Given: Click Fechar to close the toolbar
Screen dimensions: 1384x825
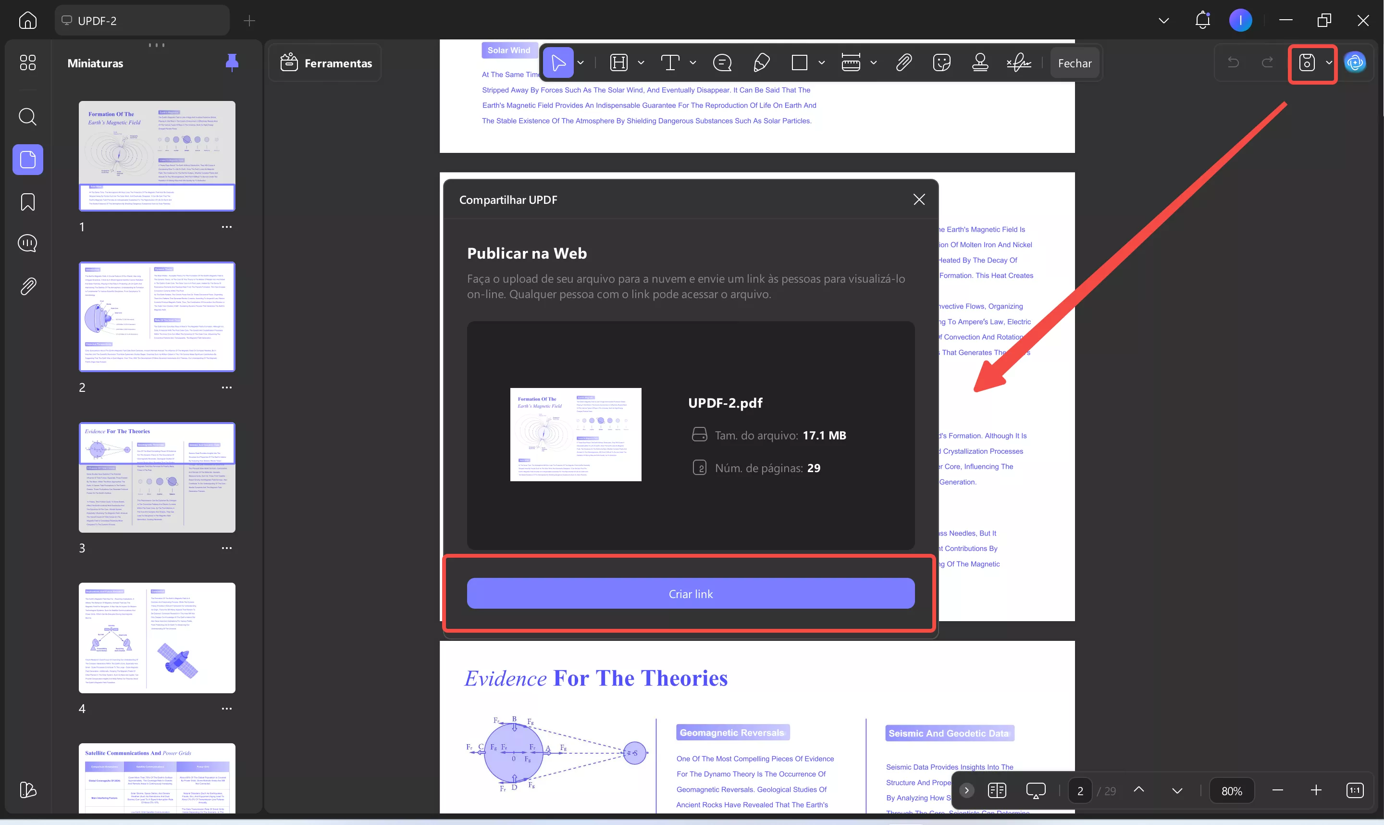Looking at the screenshot, I should [x=1074, y=63].
